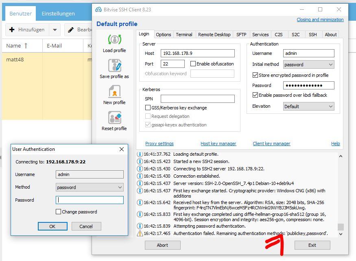Switch to the Services tab

(x=260, y=35)
